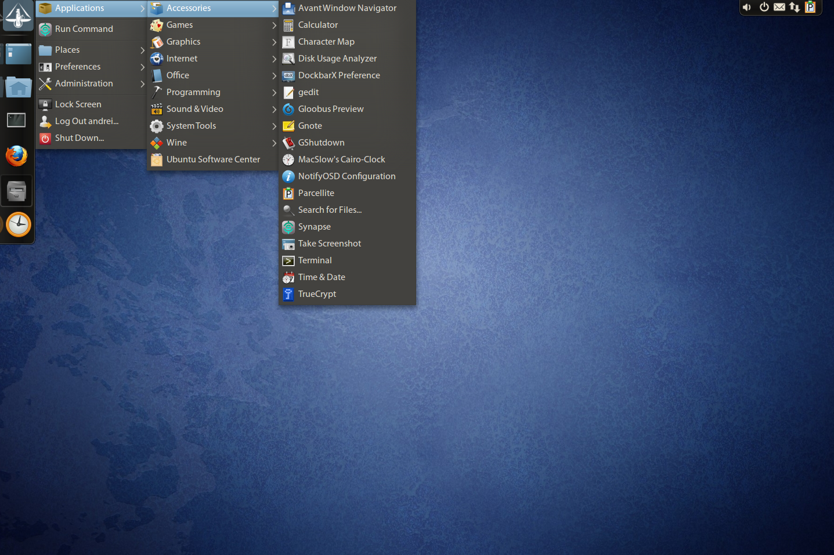
Task: Launch Firefox from the dock
Action: pos(16,156)
